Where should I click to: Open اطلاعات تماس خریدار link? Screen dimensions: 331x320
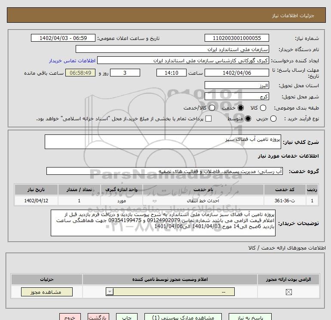point(72,61)
